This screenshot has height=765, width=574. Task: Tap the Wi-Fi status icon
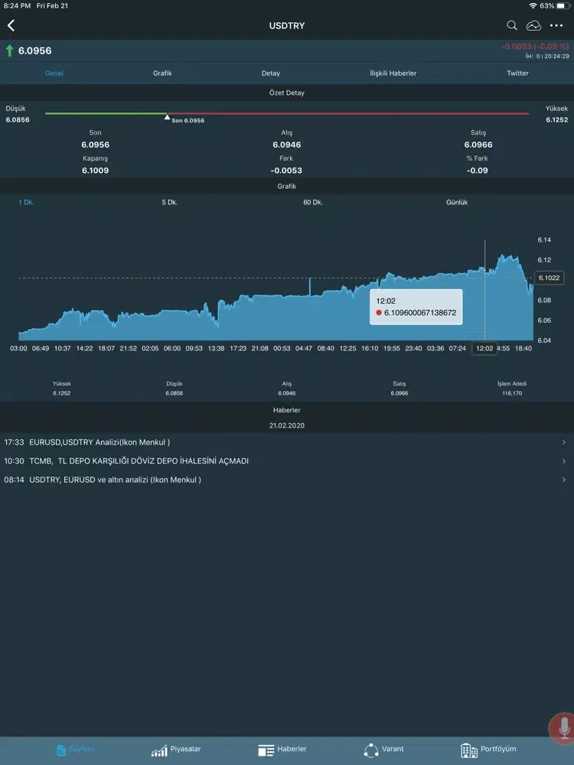533,6
